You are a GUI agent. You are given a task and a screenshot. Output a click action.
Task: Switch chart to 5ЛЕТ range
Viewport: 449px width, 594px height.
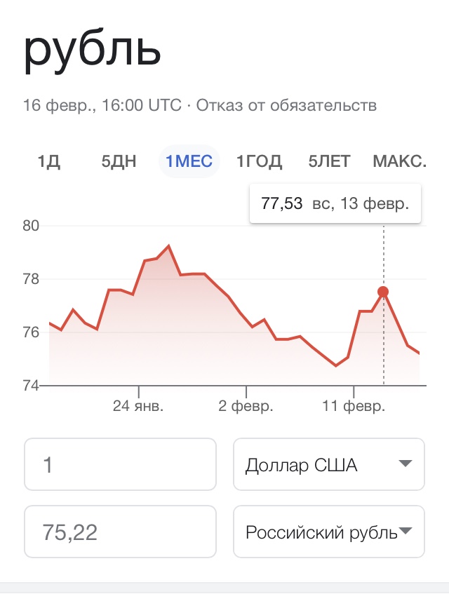(329, 162)
